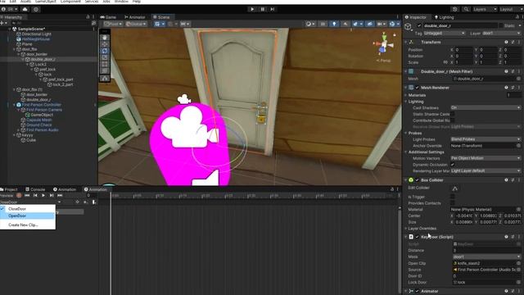Toggle Box Collider enabled checkbox
524x295 pixels.
coord(417,180)
